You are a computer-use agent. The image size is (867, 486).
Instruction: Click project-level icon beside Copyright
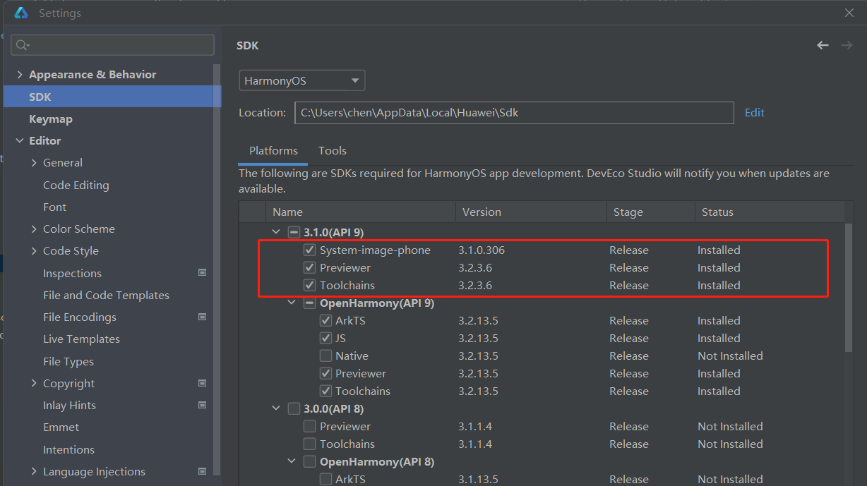(x=203, y=383)
